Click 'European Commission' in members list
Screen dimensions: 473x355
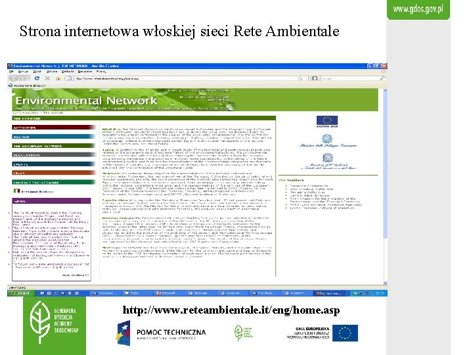point(309,186)
